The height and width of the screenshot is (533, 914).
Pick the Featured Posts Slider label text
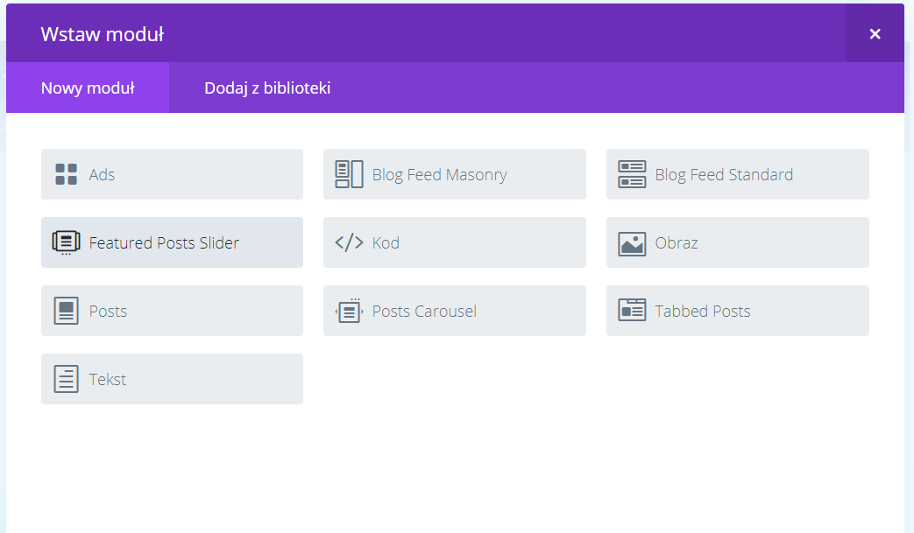tap(164, 243)
